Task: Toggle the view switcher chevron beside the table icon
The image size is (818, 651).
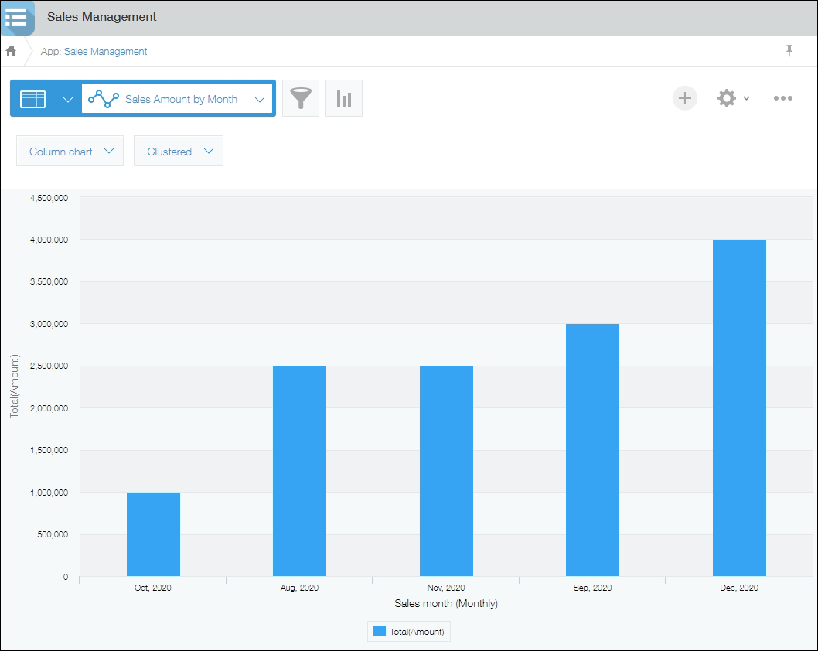Action: tap(67, 99)
